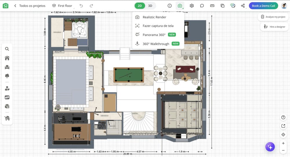
Task: Choose Realistic Render from menu
Action: (x=154, y=17)
